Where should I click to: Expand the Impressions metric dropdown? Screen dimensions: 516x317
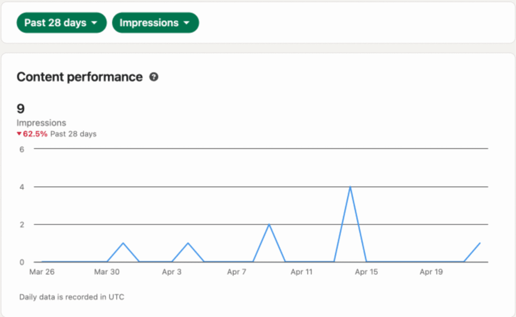pyautogui.click(x=155, y=23)
